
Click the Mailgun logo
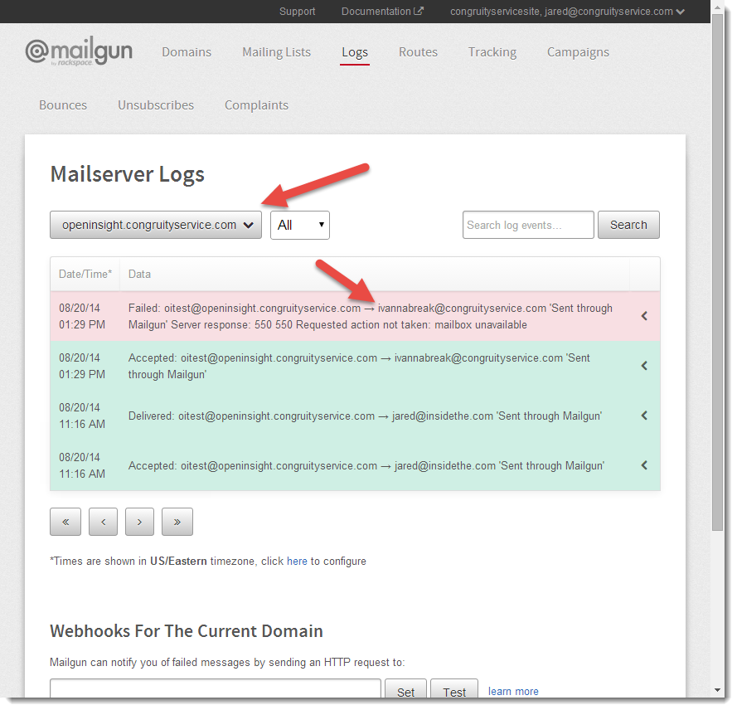pos(79,51)
